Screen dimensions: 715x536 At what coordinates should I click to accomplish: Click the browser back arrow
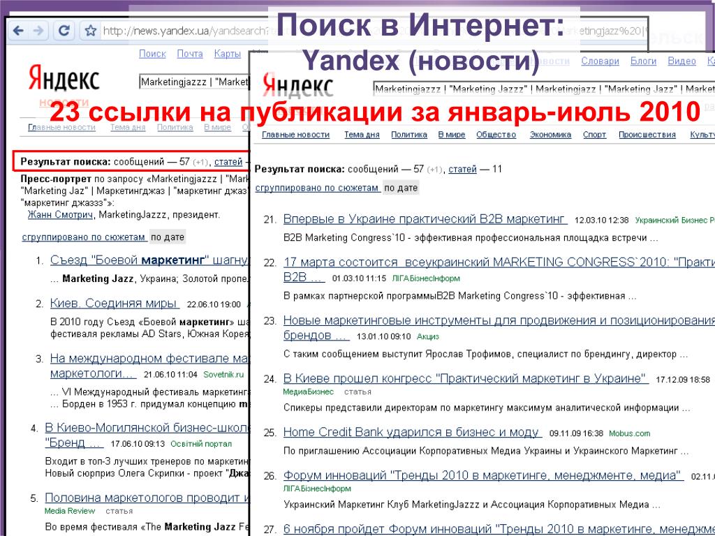18,31
